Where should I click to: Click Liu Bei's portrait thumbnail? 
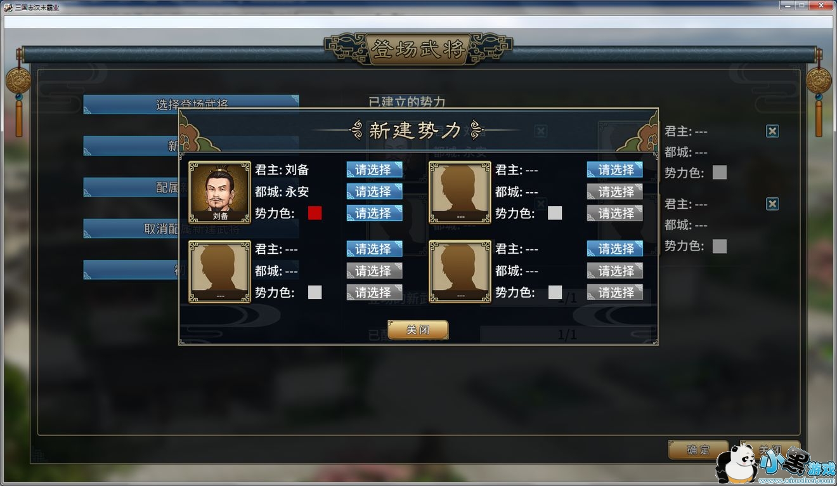pyautogui.click(x=219, y=192)
